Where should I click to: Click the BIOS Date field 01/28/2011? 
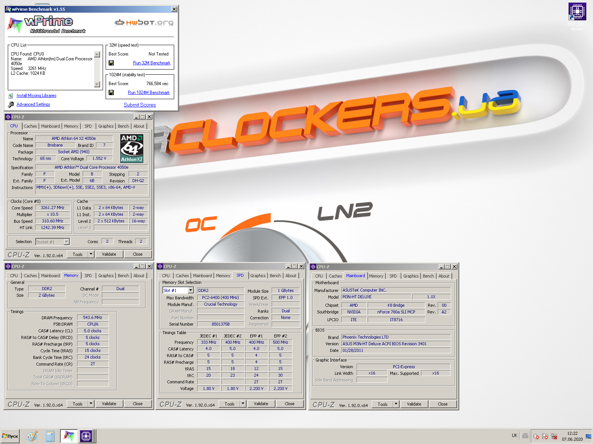tap(396, 350)
